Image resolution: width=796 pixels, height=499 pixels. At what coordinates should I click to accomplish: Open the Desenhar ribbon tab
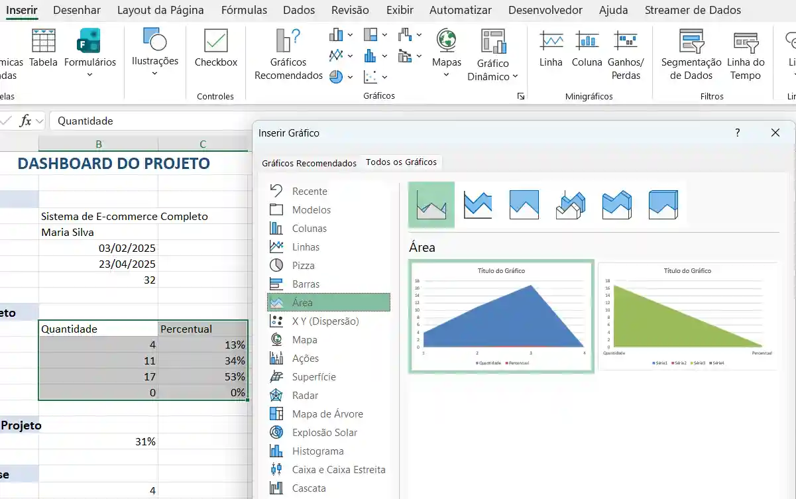(x=77, y=10)
